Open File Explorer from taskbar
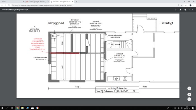This screenshot has height=110, width=196. (22, 108)
